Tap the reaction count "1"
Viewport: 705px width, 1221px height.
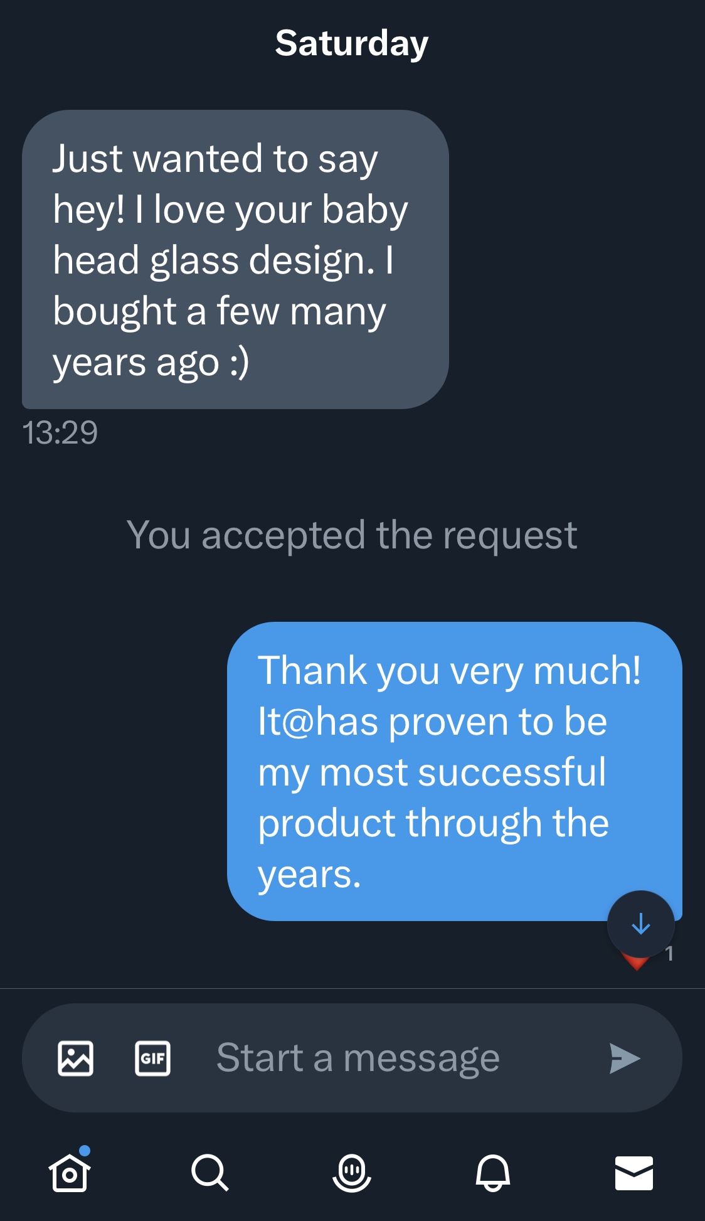[669, 954]
